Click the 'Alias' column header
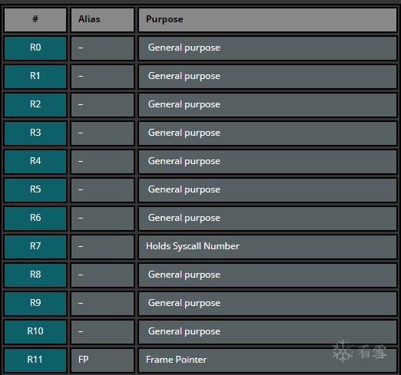Image resolution: width=401 pixels, height=375 pixels. click(x=102, y=20)
